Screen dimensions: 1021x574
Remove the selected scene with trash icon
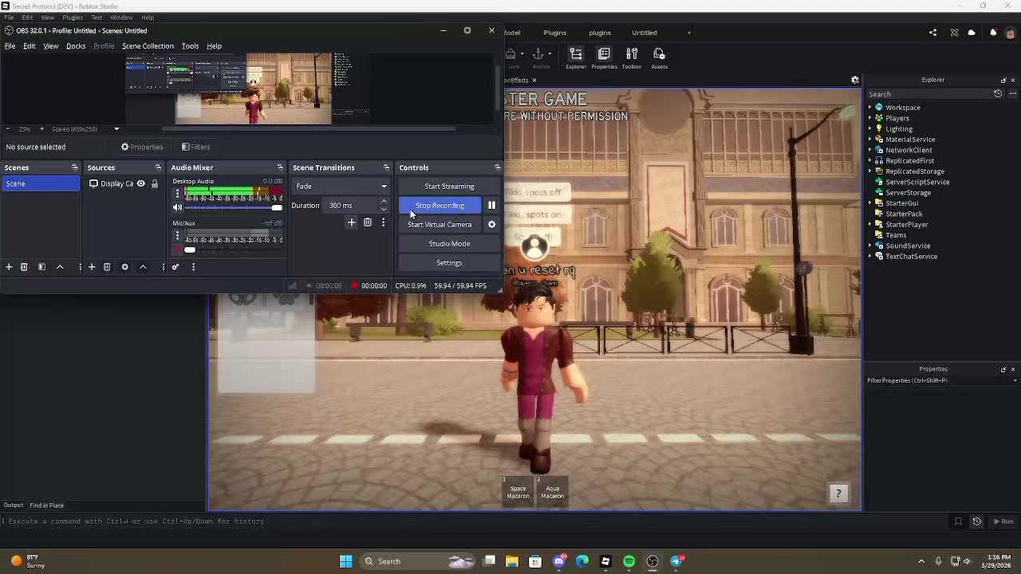(24, 267)
